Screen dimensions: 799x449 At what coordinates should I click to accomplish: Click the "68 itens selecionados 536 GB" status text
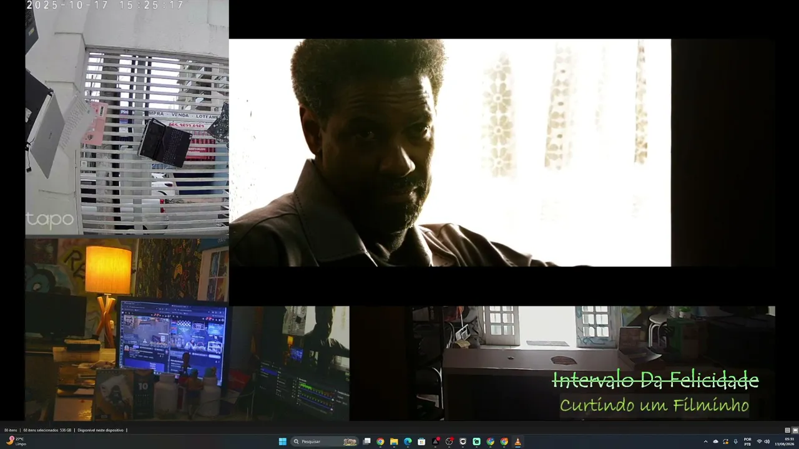tap(47, 430)
